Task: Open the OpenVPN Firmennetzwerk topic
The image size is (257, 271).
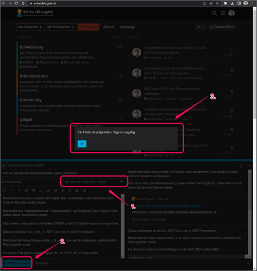Action: coord(172,91)
